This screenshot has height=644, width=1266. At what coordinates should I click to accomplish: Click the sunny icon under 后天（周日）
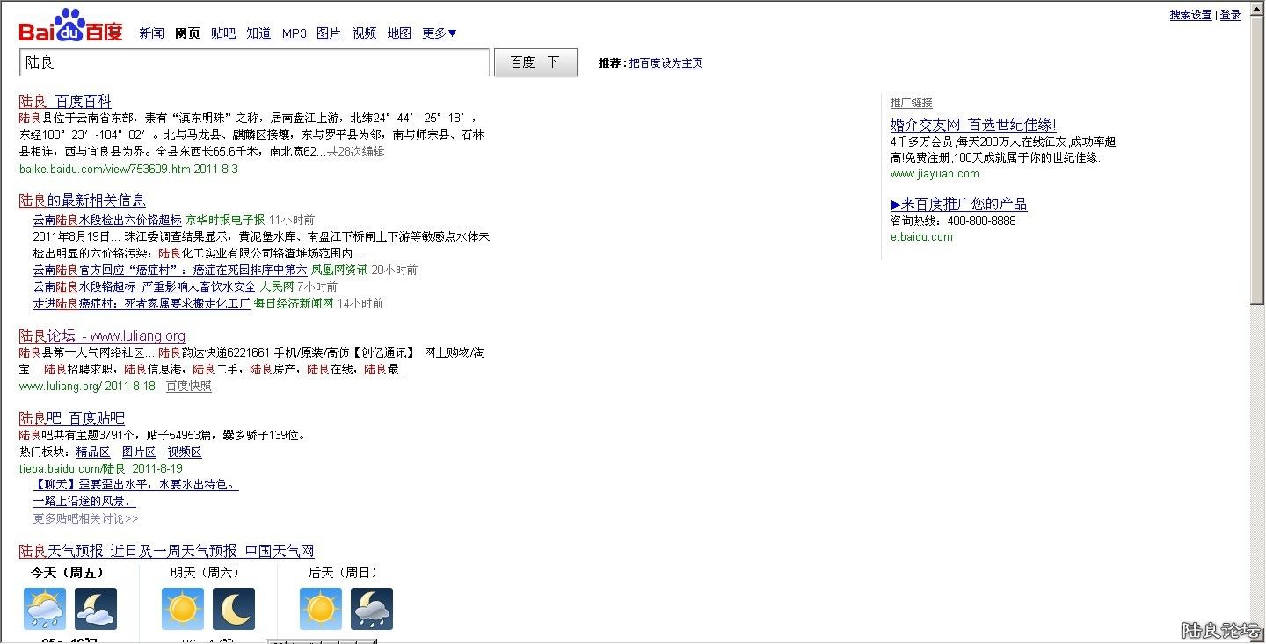tap(321, 609)
